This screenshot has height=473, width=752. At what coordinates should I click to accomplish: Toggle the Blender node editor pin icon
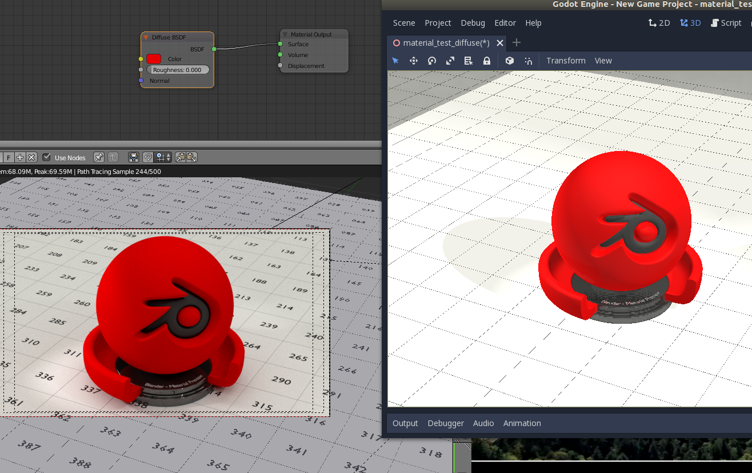point(99,157)
